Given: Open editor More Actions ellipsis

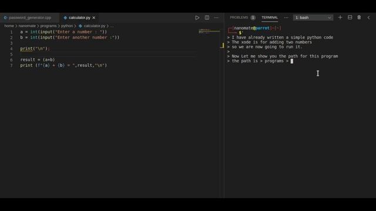Looking at the screenshot, I should pos(216,18).
